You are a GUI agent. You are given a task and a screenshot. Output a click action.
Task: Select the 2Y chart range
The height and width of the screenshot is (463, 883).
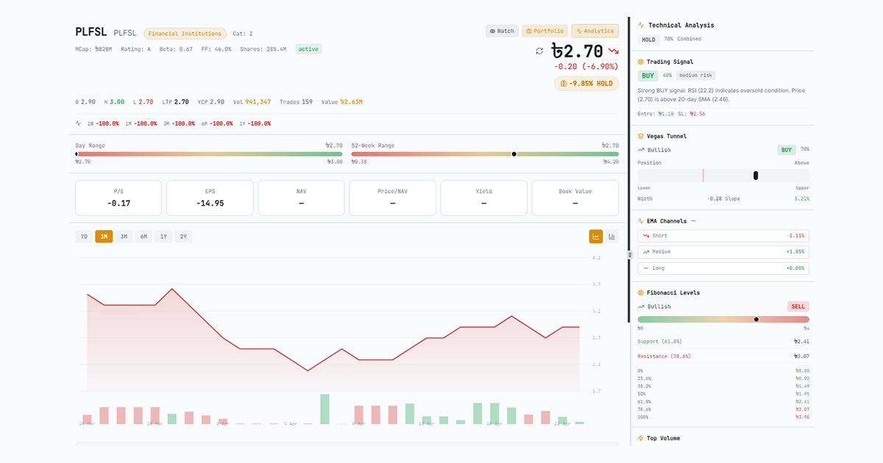coord(183,237)
